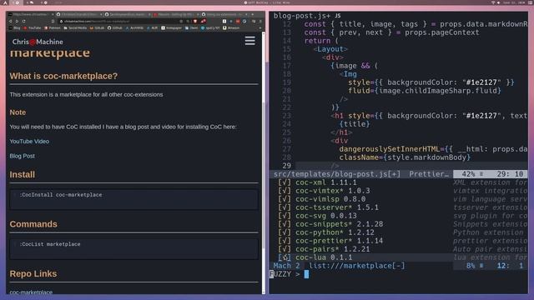The width and height of the screenshot is (534, 300).
Task: Open the Blog Post link
Action: coord(23,156)
